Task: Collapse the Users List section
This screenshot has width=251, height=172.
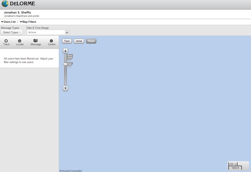Action: click(x=8, y=22)
